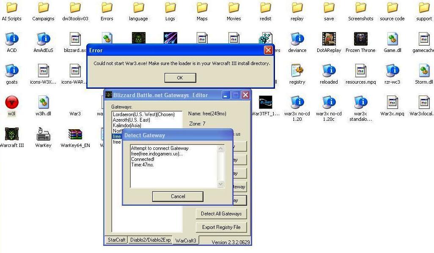Viewport: 434px width, 253px height.
Task: Open the dw3toolsv03 folder
Action: click(x=75, y=8)
